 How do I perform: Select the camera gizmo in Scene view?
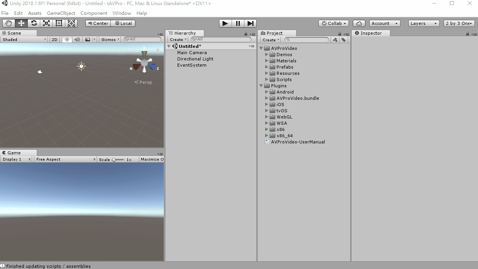[40, 72]
